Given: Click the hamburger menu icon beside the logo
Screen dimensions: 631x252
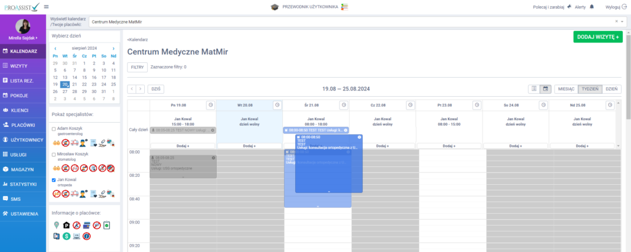Looking at the screenshot, I should point(47,7).
